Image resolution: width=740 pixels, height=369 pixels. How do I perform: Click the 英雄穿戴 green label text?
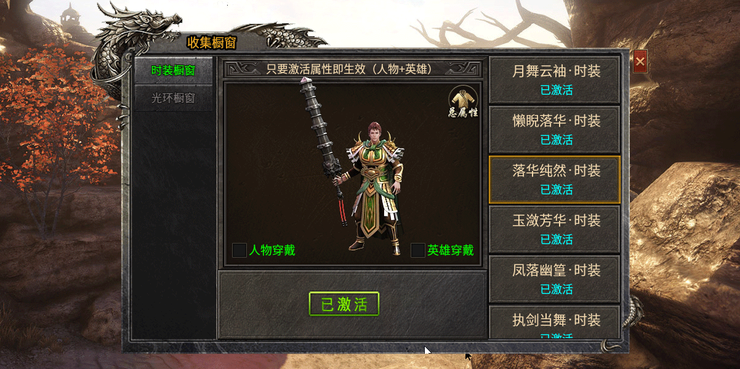pos(451,250)
